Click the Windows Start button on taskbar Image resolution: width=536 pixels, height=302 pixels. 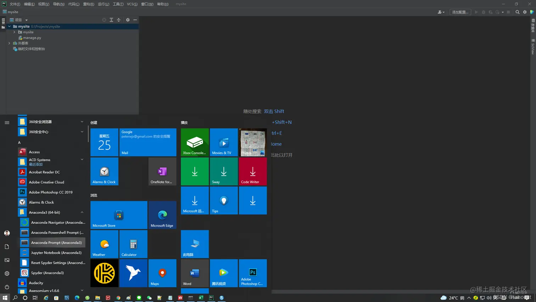[5, 298]
